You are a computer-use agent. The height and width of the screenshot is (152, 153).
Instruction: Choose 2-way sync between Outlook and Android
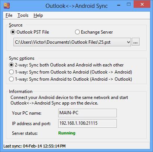point(66,65)
